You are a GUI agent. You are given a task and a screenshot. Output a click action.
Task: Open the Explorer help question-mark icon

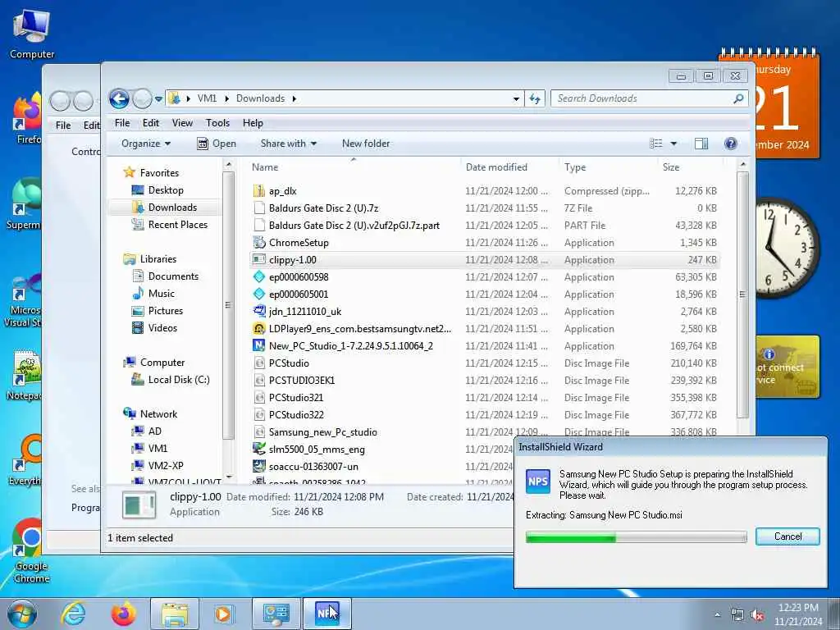click(730, 144)
